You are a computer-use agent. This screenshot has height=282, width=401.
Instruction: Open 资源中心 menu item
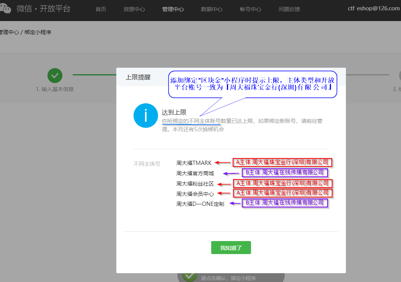coord(134,9)
